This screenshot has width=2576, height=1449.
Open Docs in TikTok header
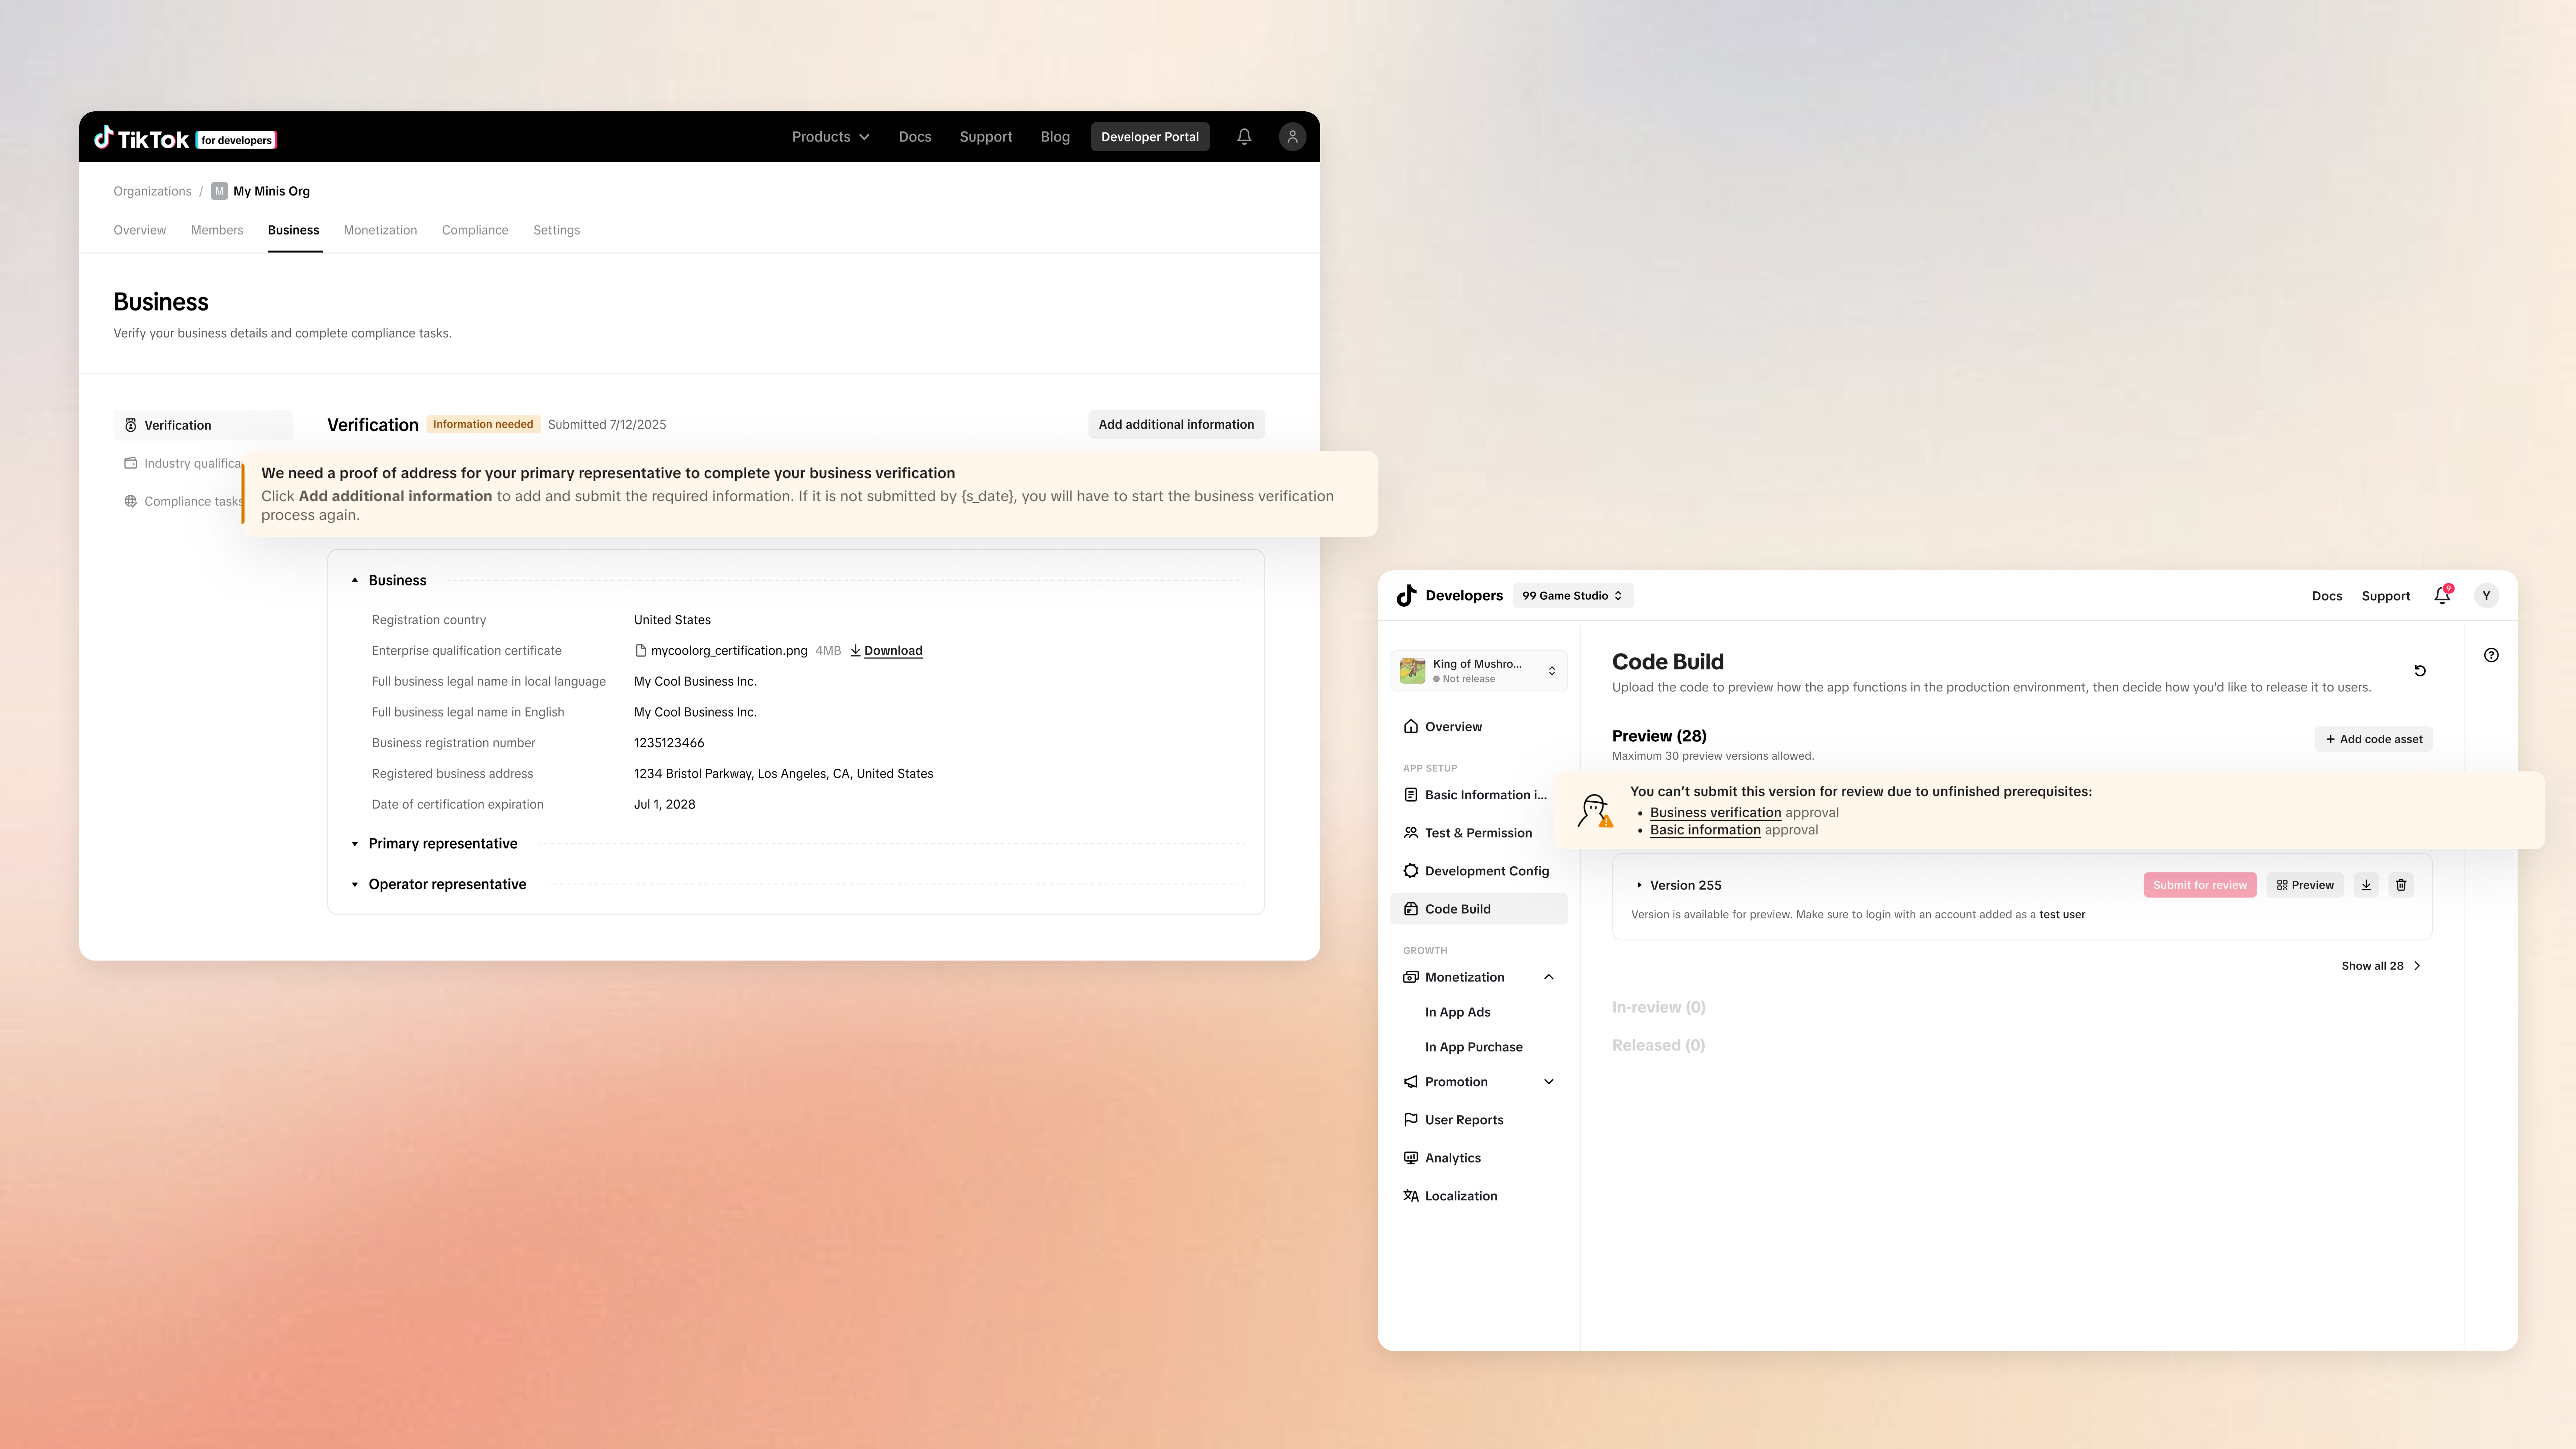(x=915, y=137)
